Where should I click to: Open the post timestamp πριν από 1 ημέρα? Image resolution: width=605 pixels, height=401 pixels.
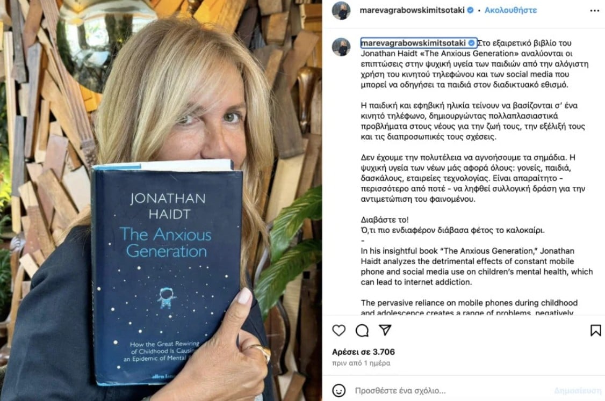pos(361,363)
